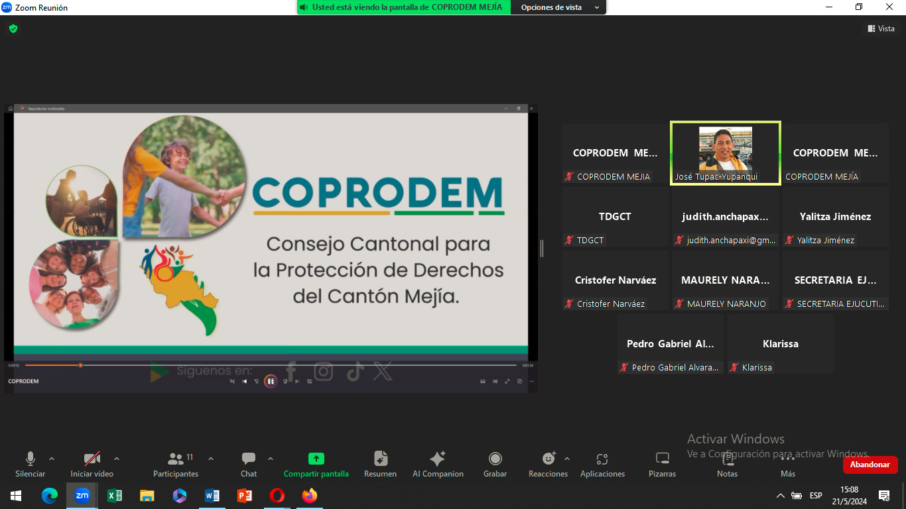This screenshot has height=509, width=906.
Task: Open the Vista layout menu
Action: [x=881, y=28]
